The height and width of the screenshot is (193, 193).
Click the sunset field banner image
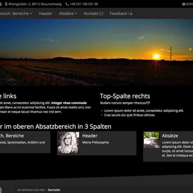(96, 52)
